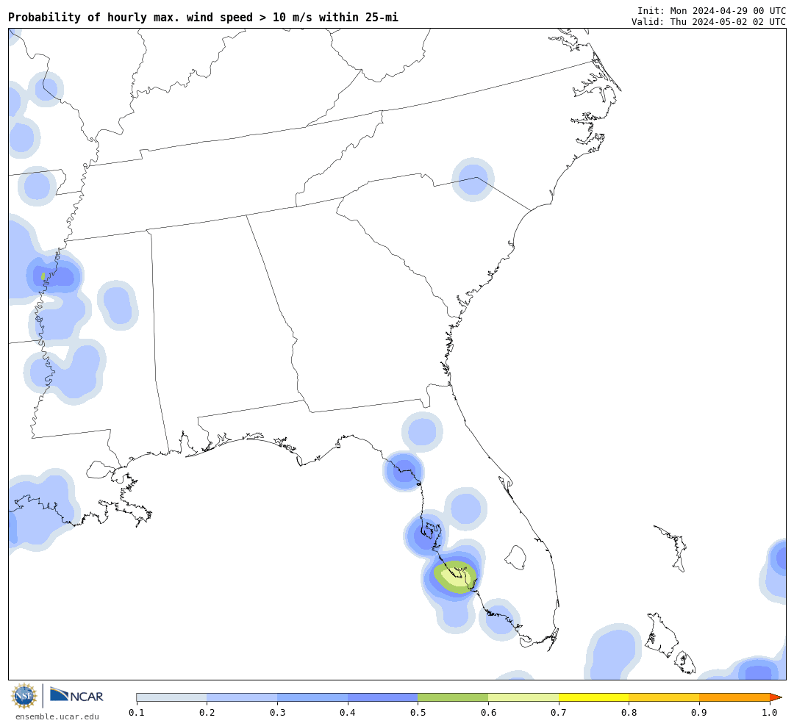Click the plot title about wind speed probability

(x=203, y=17)
